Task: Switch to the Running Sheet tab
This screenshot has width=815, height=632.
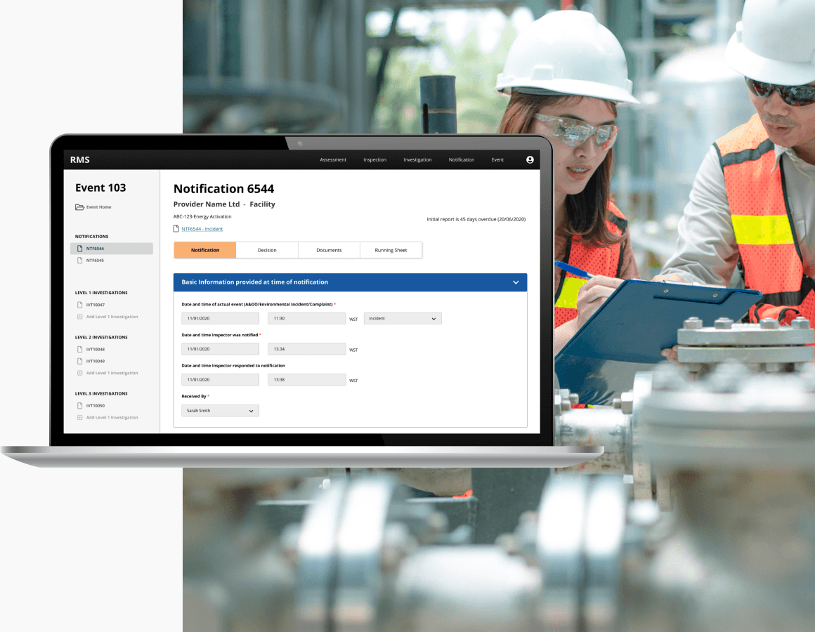Action: click(x=391, y=250)
